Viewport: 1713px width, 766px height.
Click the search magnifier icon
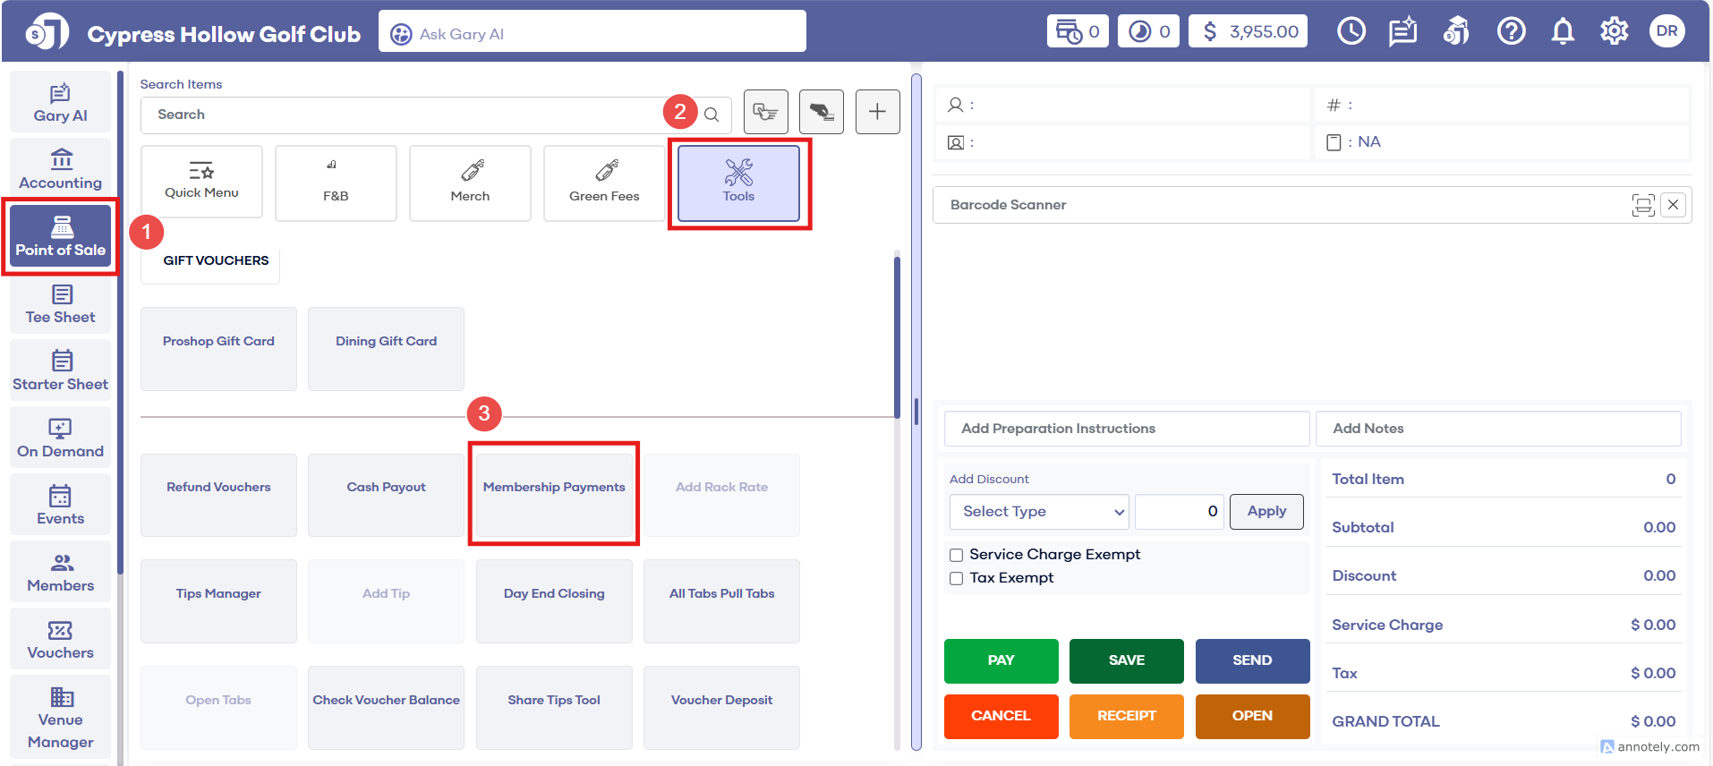pyautogui.click(x=712, y=115)
